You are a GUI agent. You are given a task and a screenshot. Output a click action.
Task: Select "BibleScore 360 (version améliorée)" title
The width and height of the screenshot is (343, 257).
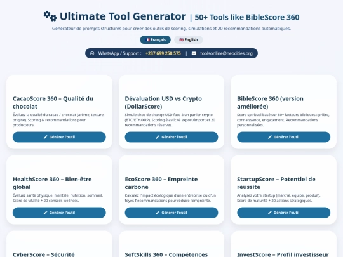(270, 103)
